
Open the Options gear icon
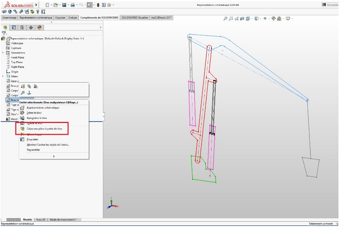(109, 5)
